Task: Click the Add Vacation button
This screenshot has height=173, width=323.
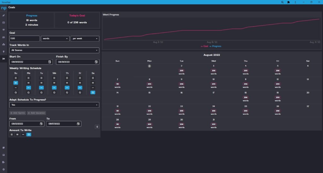Action: [37, 113]
